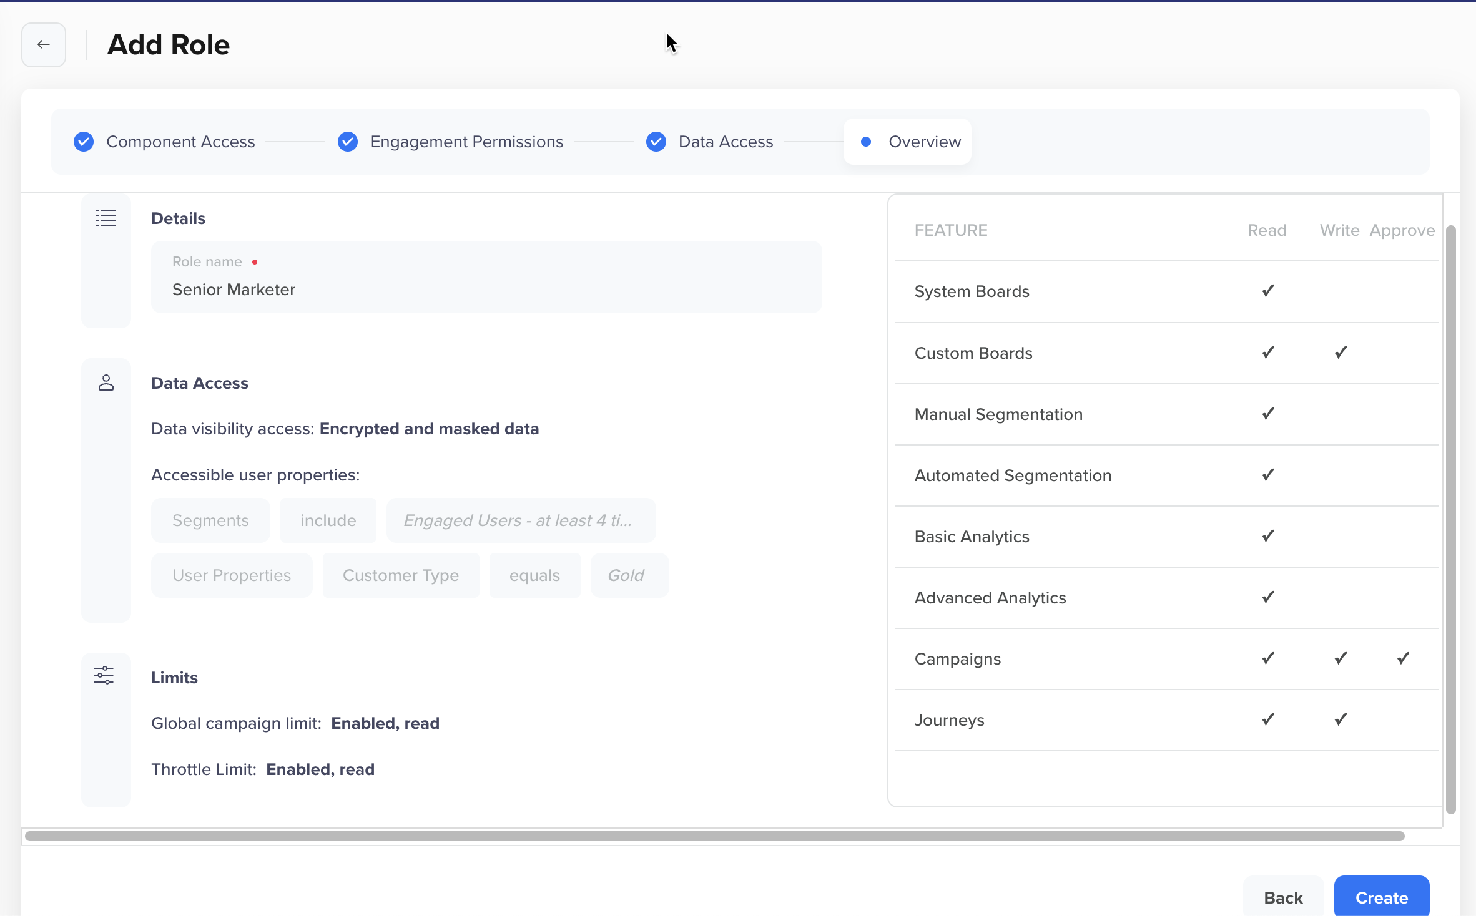Click Basic Analytics Read checkmark
This screenshot has height=916, width=1476.
pyautogui.click(x=1268, y=536)
